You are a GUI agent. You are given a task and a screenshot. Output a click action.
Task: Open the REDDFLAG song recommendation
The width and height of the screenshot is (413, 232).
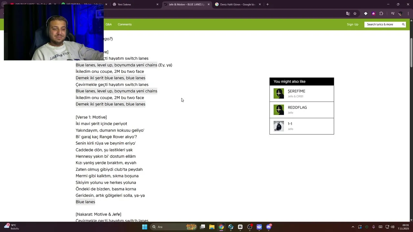pyautogui.click(x=302, y=110)
